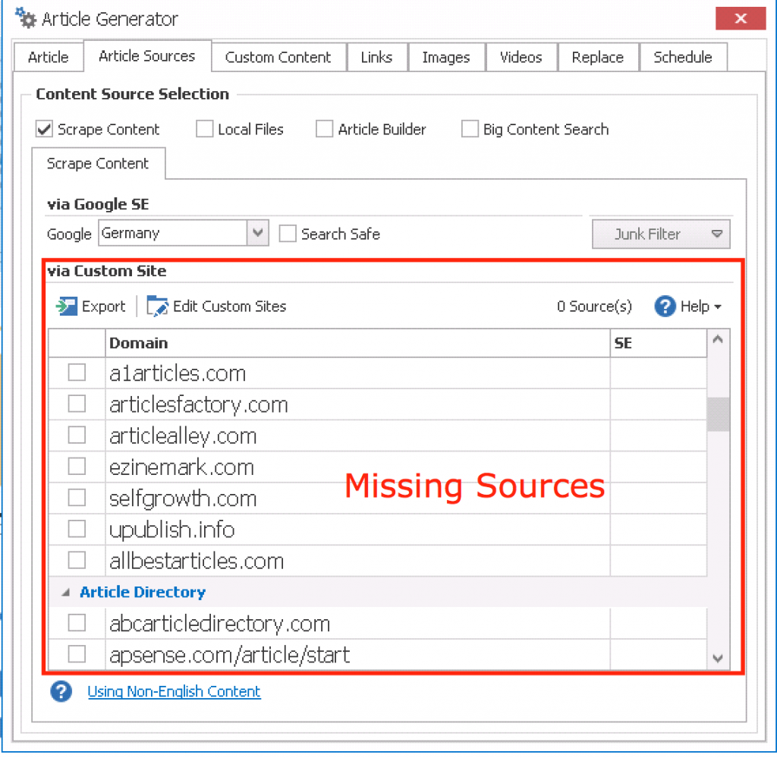Click the source list scroll up arrow
The image size is (777, 758).
point(718,340)
